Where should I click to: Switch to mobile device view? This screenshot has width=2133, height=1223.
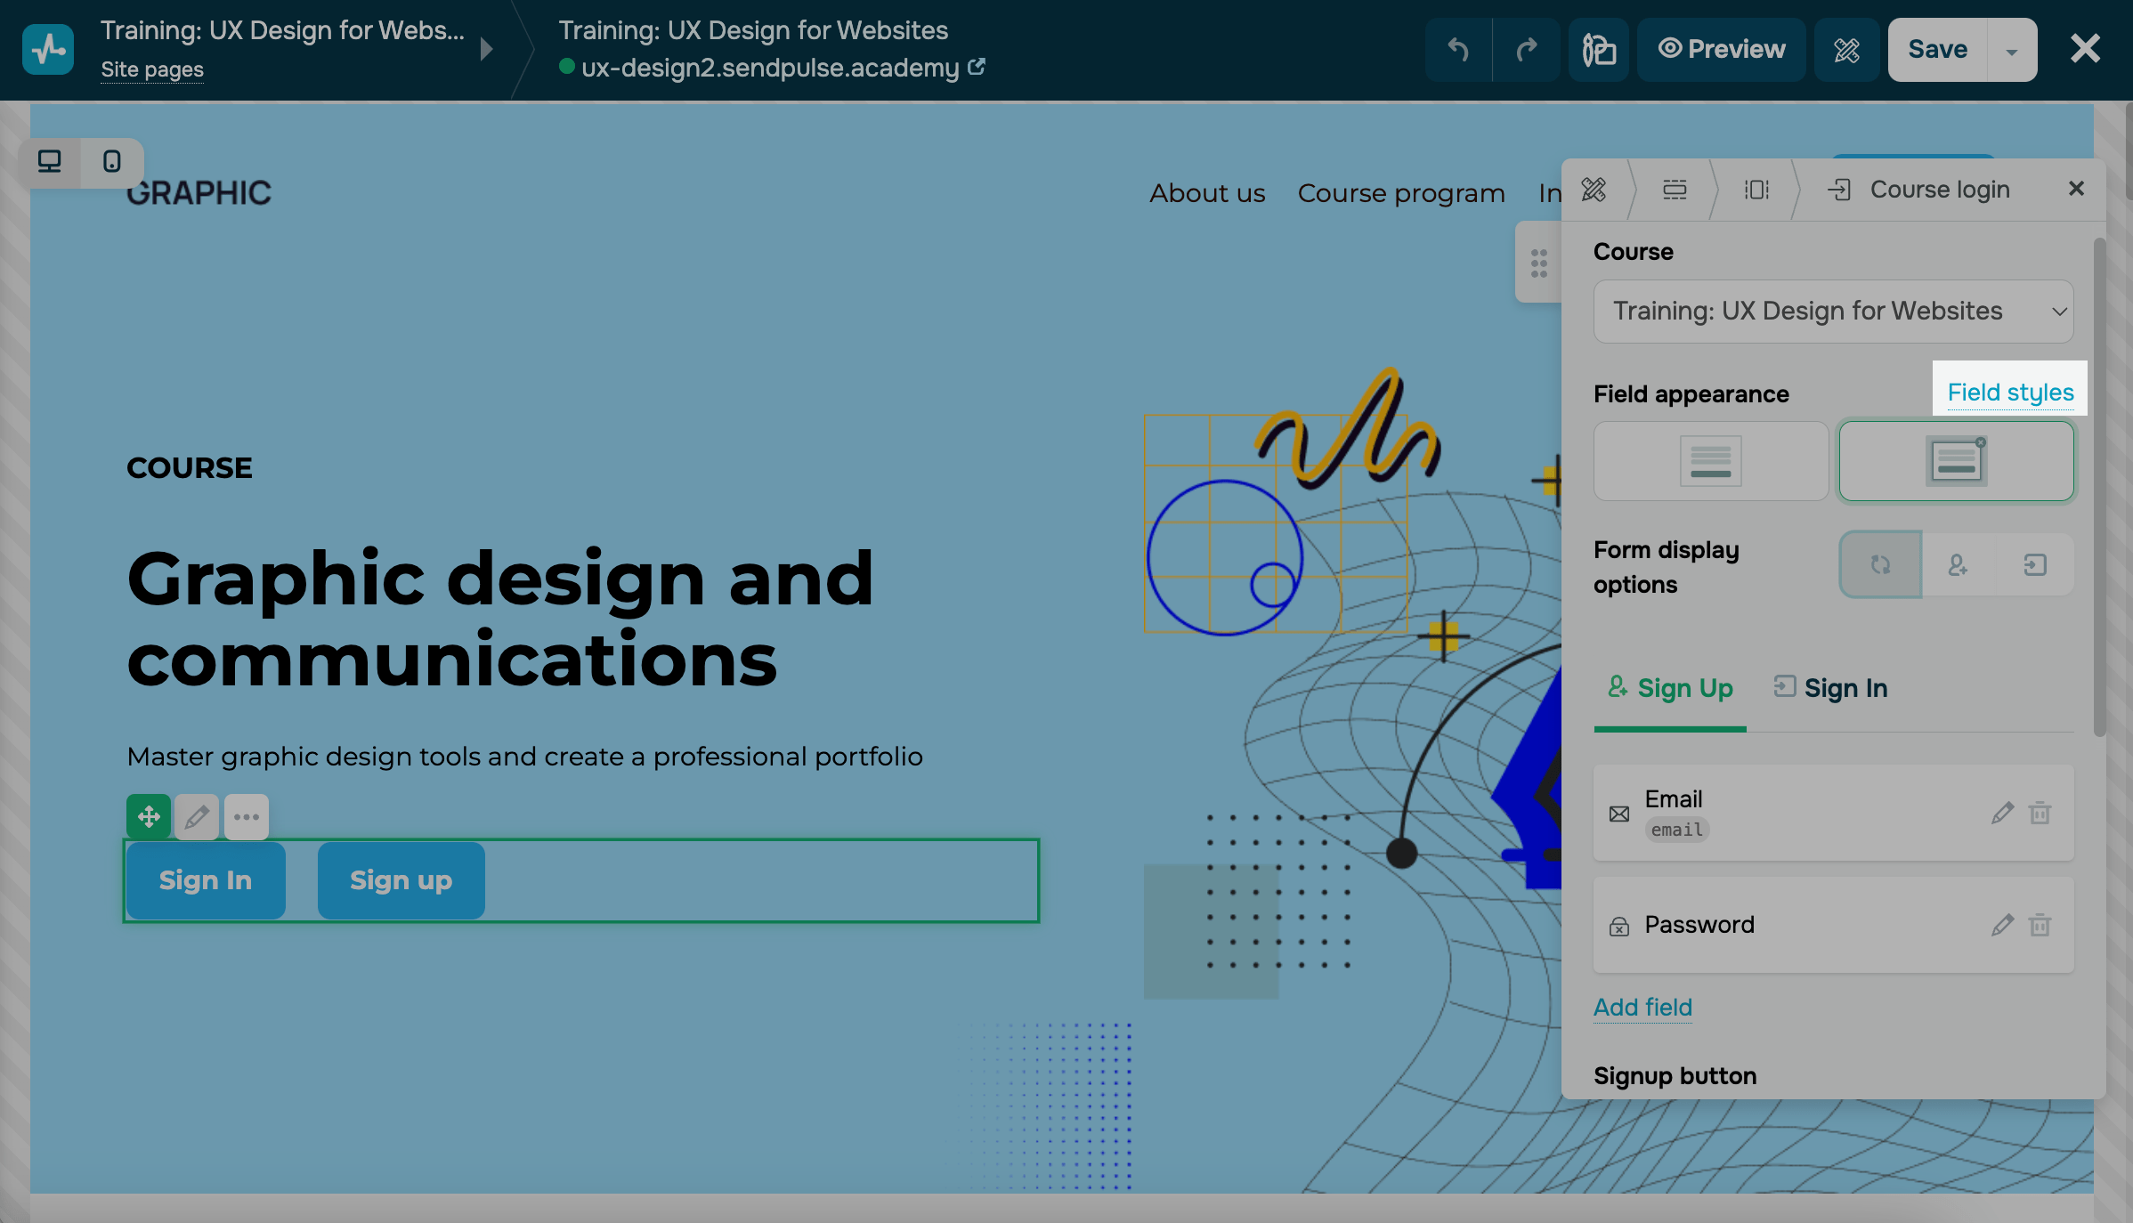112,161
